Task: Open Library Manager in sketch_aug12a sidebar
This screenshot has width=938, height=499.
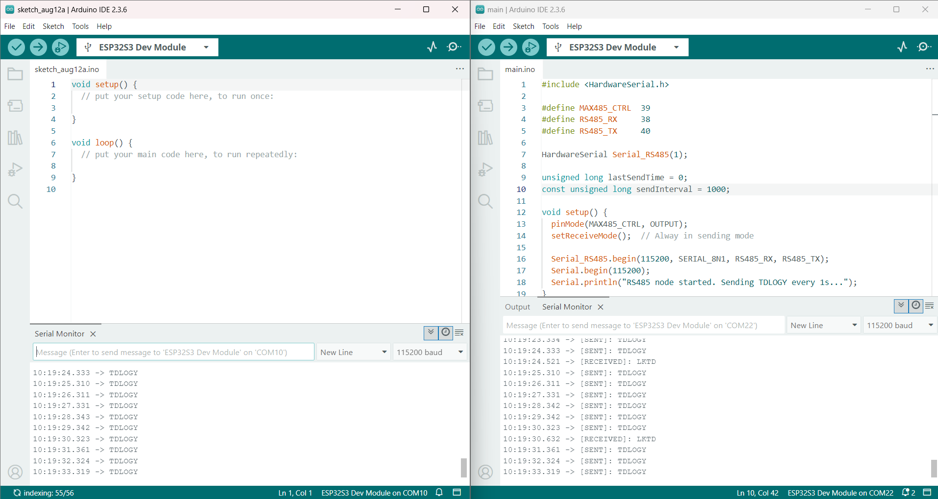Action: (15, 138)
